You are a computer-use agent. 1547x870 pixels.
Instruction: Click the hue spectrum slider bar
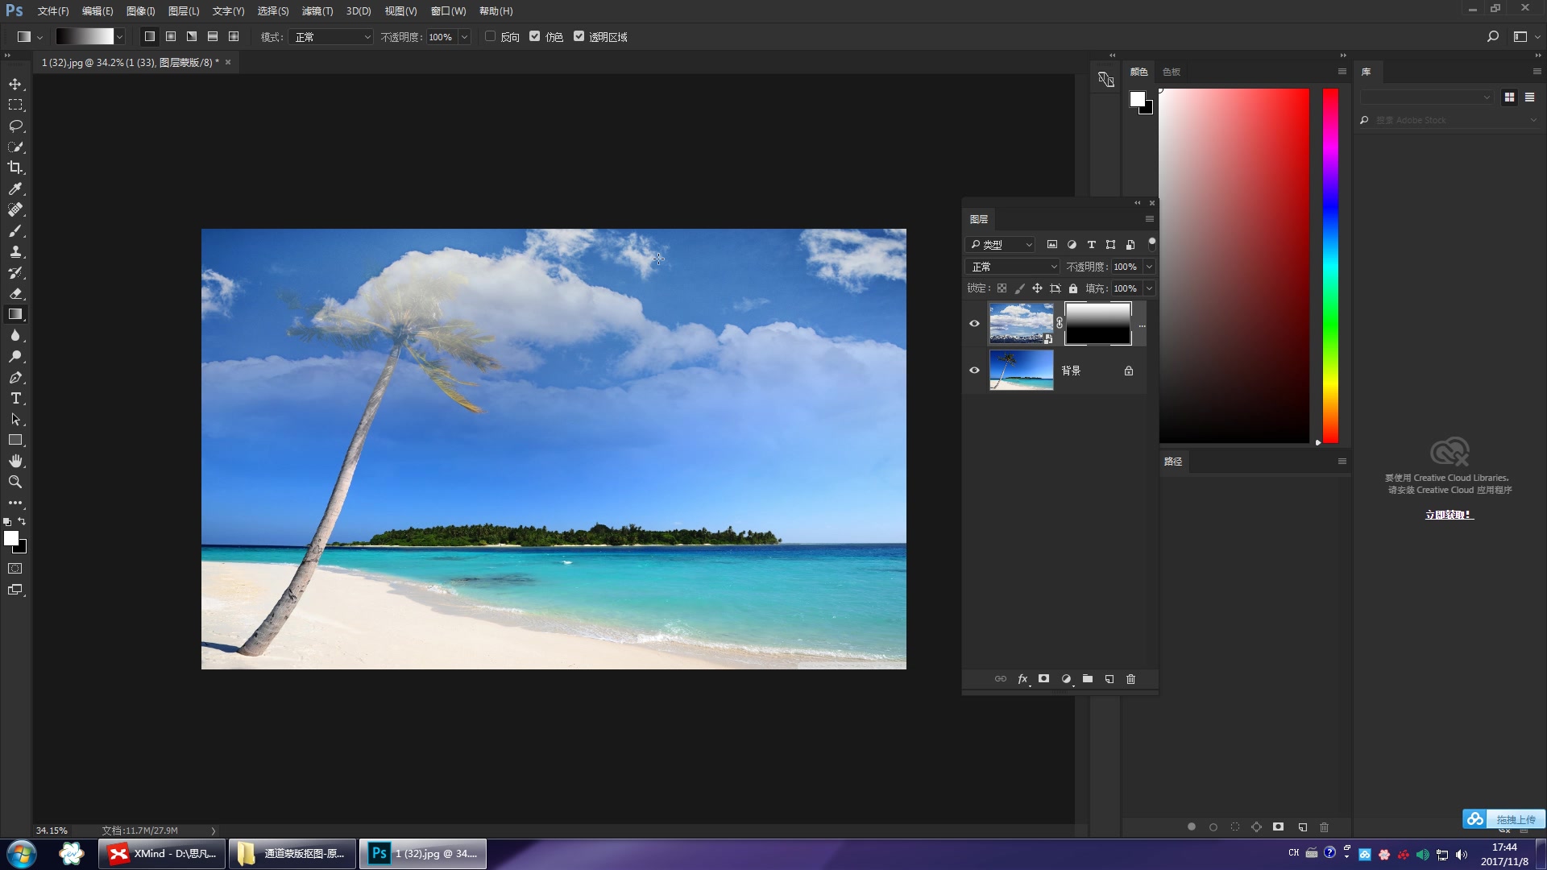point(1330,266)
